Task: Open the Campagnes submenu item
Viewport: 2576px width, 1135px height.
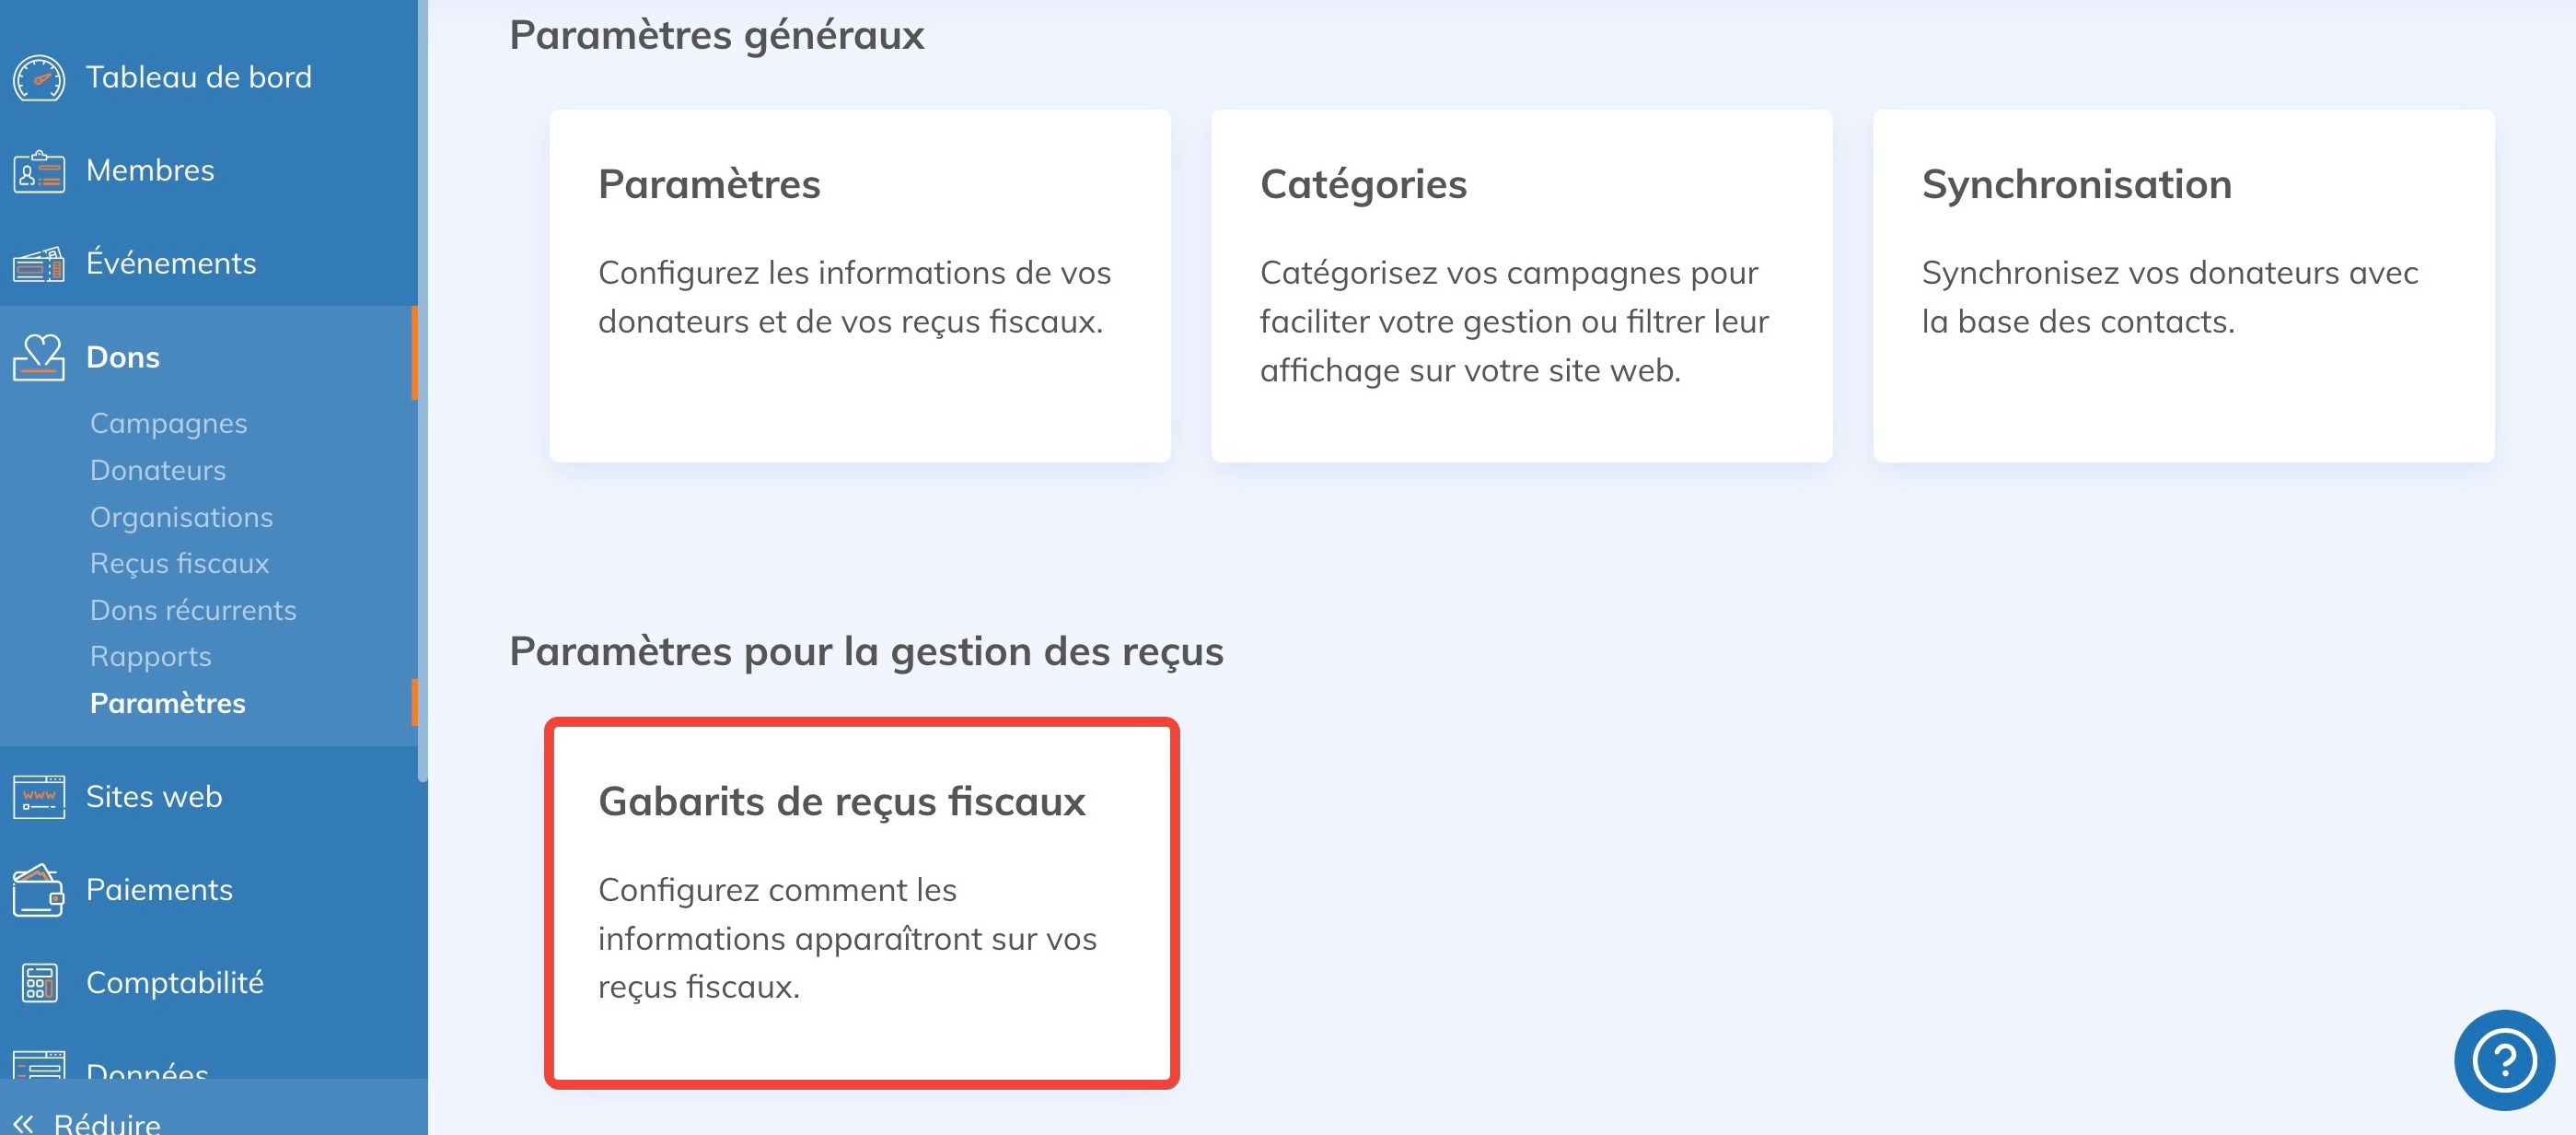Action: click(168, 424)
